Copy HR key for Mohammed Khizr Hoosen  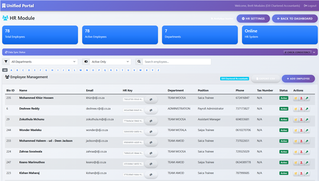[x=151, y=99]
